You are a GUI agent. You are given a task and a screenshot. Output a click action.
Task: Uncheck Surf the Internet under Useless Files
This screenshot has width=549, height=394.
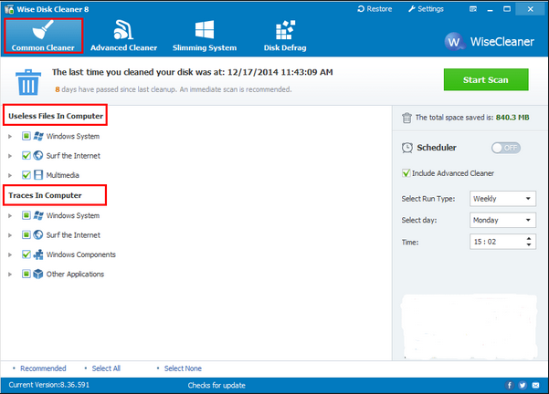(26, 155)
